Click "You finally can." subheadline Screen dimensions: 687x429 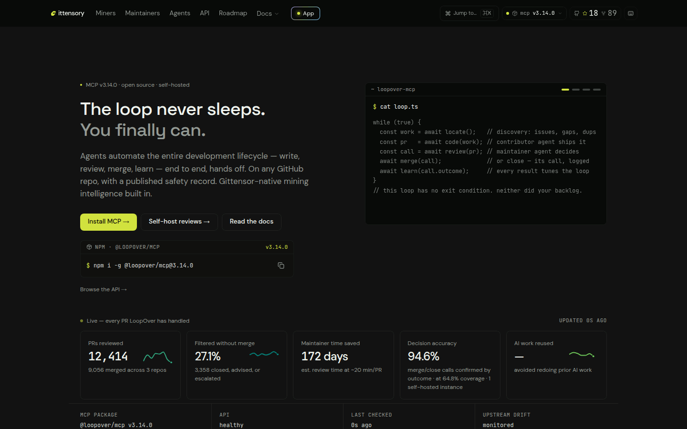(x=143, y=130)
